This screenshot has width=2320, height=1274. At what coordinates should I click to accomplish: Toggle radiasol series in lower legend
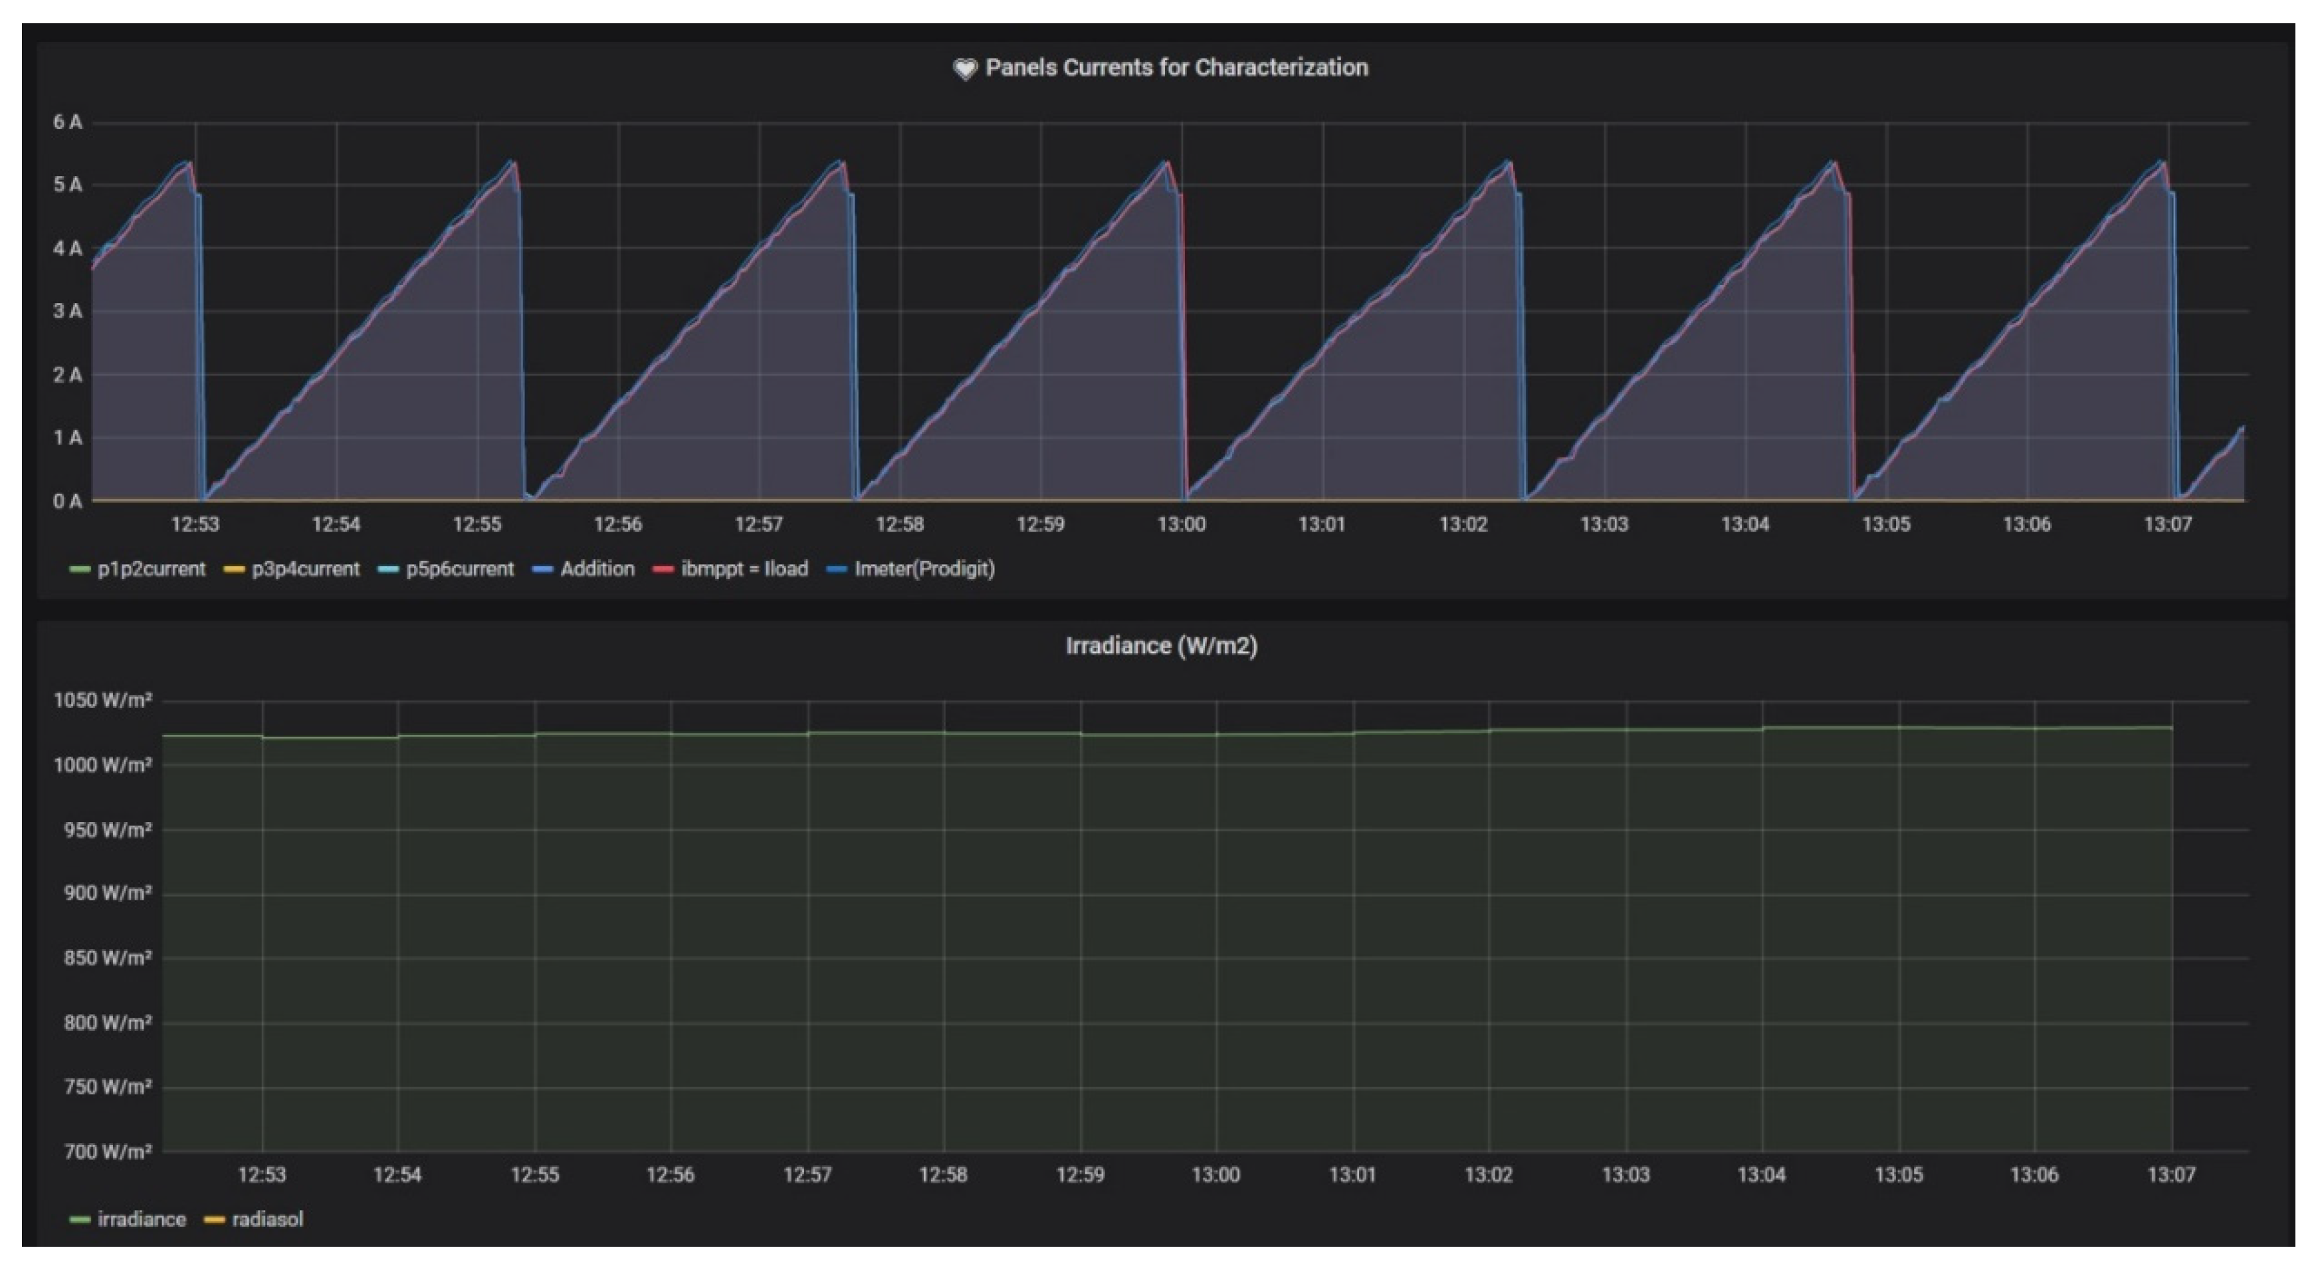pos(267,1219)
